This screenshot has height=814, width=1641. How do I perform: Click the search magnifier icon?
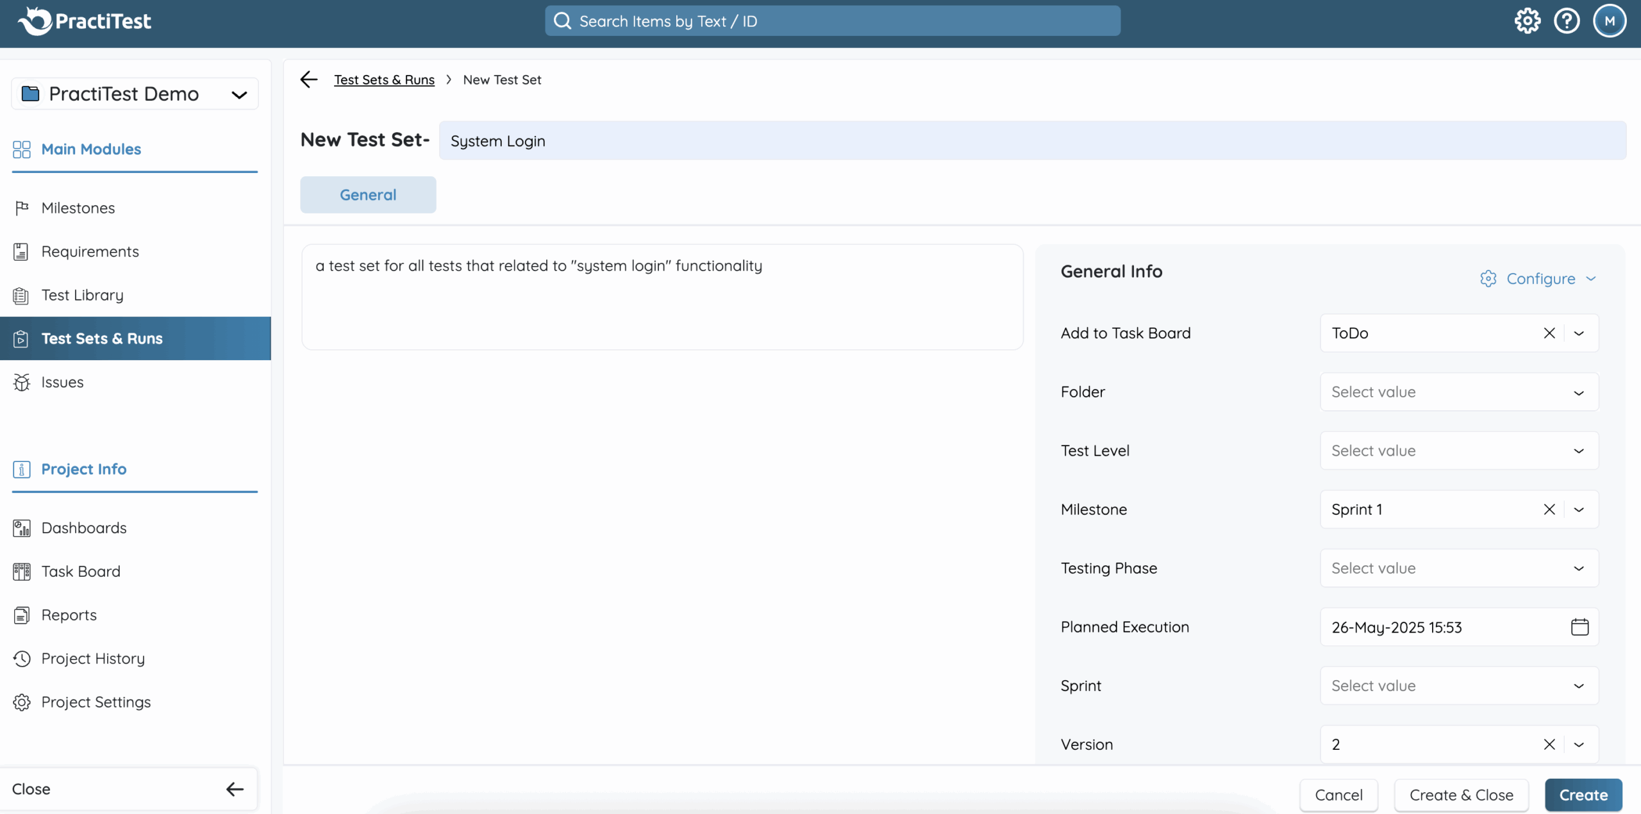562,21
